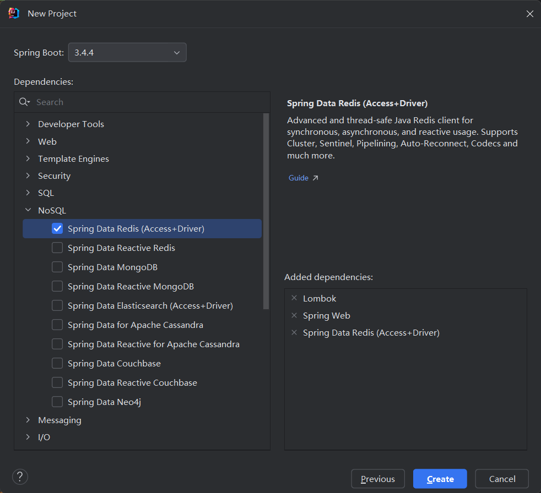Check Spring Data for Apache Cassandra
The image size is (541, 493).
57,325
